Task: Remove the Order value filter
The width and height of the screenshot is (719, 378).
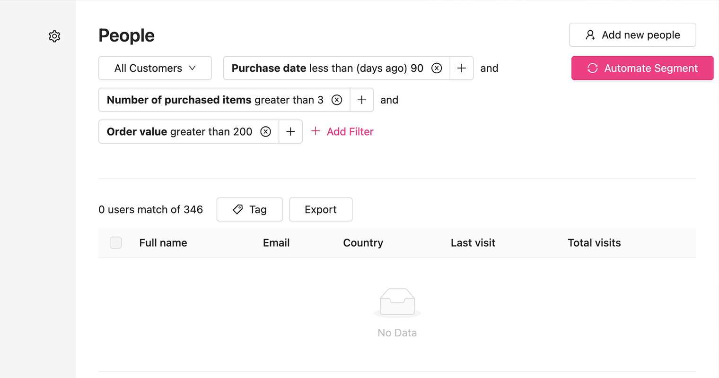Action: [266, 131]
